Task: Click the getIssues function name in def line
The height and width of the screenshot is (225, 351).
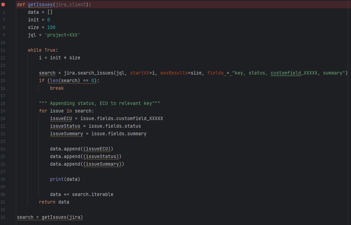Action: click(x=40, y=5)
